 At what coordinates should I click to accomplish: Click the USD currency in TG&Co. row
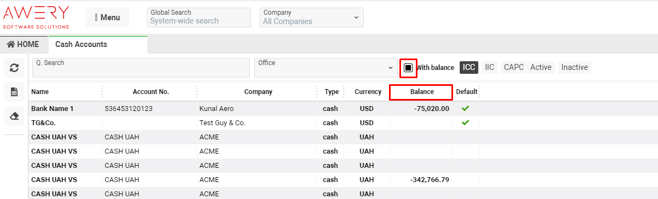coord(367,123)
